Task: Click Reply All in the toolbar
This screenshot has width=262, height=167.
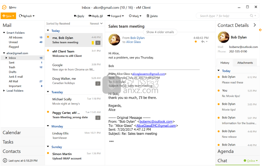Action: click(96, 16)
